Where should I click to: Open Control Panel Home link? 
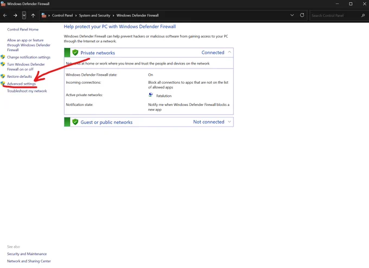pyautogui.click(x=23, y=29)
